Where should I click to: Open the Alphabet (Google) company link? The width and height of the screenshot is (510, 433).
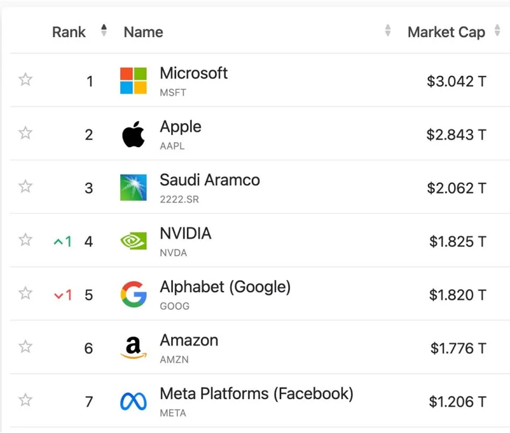point(225,287)
